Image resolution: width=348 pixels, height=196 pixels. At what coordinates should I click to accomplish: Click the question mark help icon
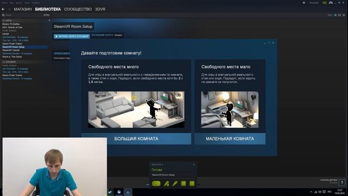click(342, 183)
